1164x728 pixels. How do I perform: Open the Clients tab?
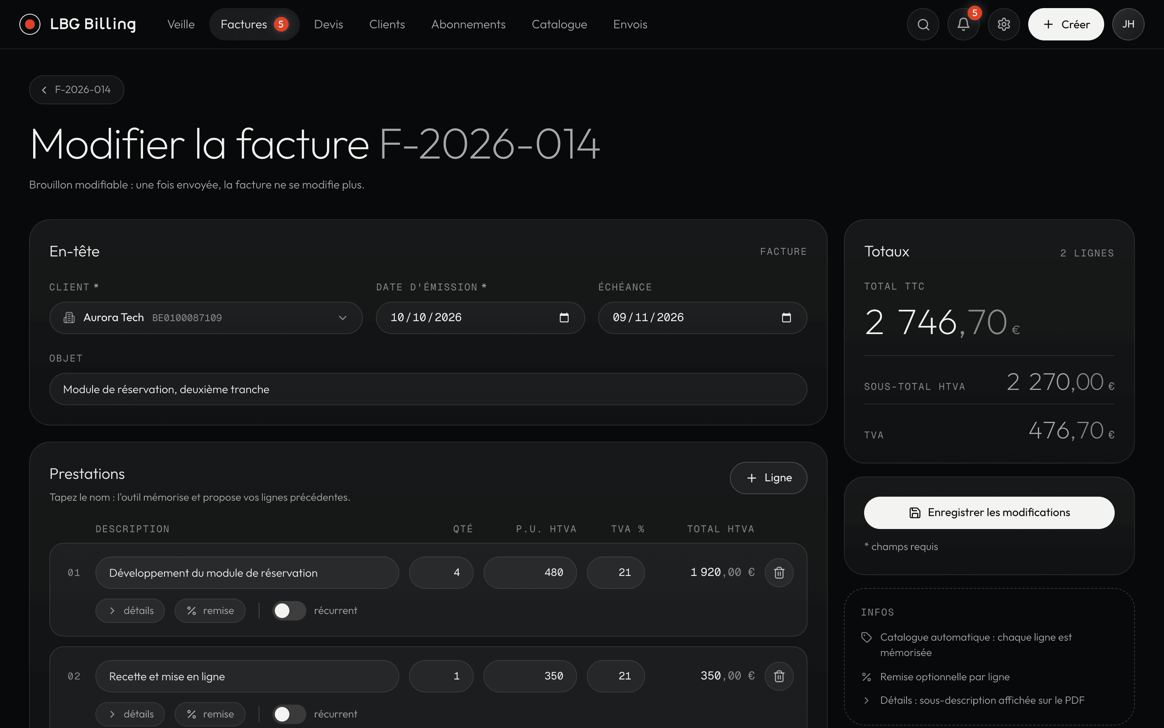point(387,24)
